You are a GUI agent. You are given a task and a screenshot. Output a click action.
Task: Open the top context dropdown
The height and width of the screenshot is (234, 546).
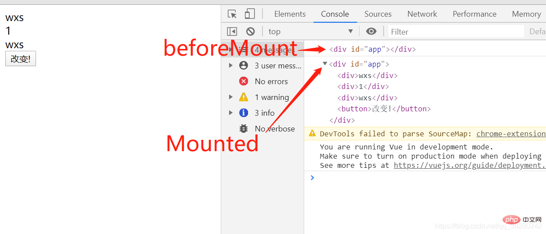[311, 32]
